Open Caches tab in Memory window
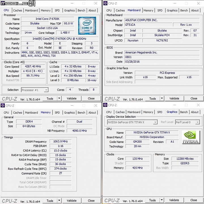Image resolution: width=204 pixels, height=204 pixels. 18,112
